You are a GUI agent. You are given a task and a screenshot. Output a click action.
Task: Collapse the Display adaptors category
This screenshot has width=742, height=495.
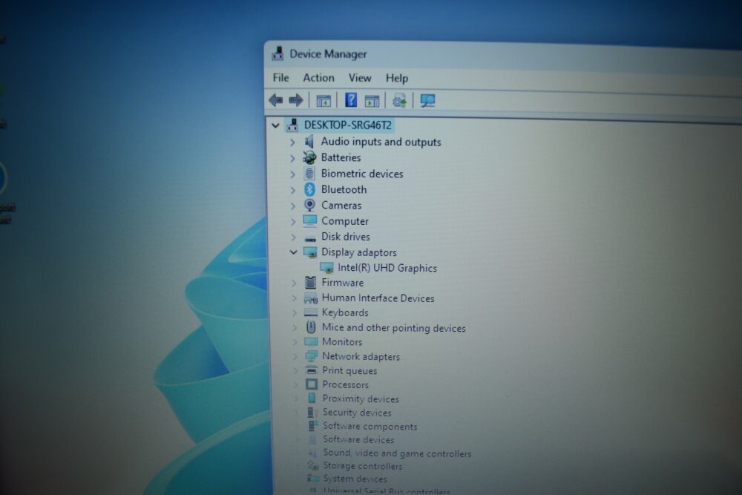coord(293,252)
